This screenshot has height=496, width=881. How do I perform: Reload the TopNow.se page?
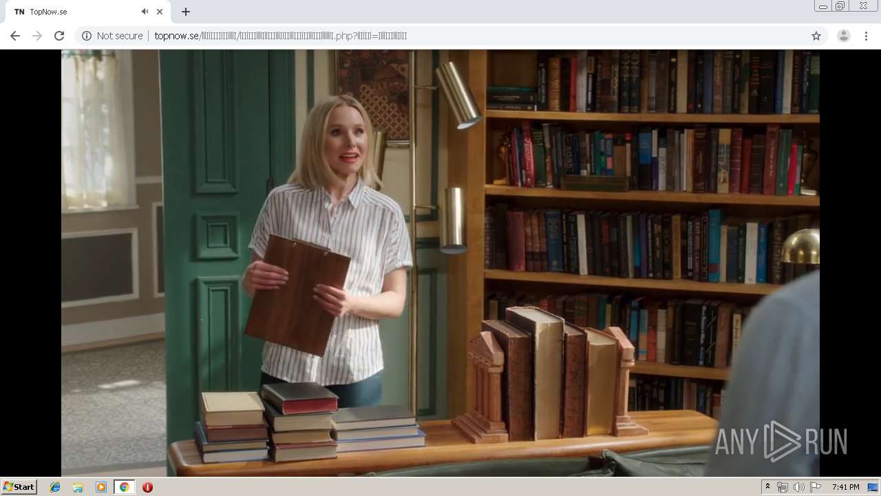pyautogui.click(x=59, y=36)
